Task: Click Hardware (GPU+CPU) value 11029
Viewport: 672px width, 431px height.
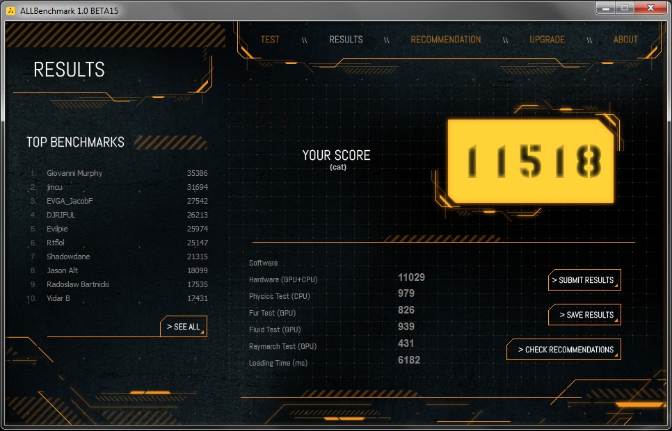Action: tap(411, 277)
